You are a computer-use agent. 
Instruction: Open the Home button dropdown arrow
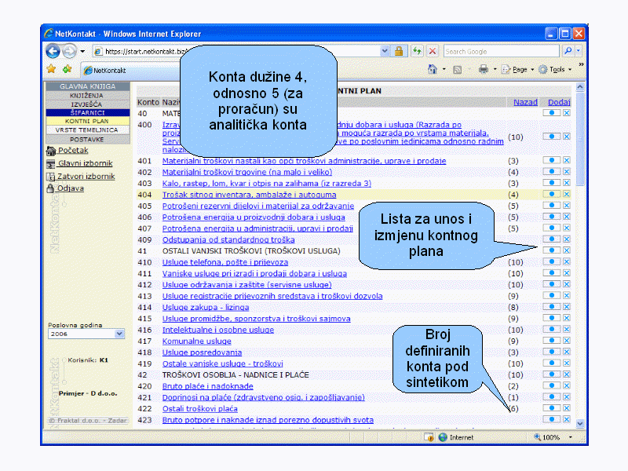444,69
